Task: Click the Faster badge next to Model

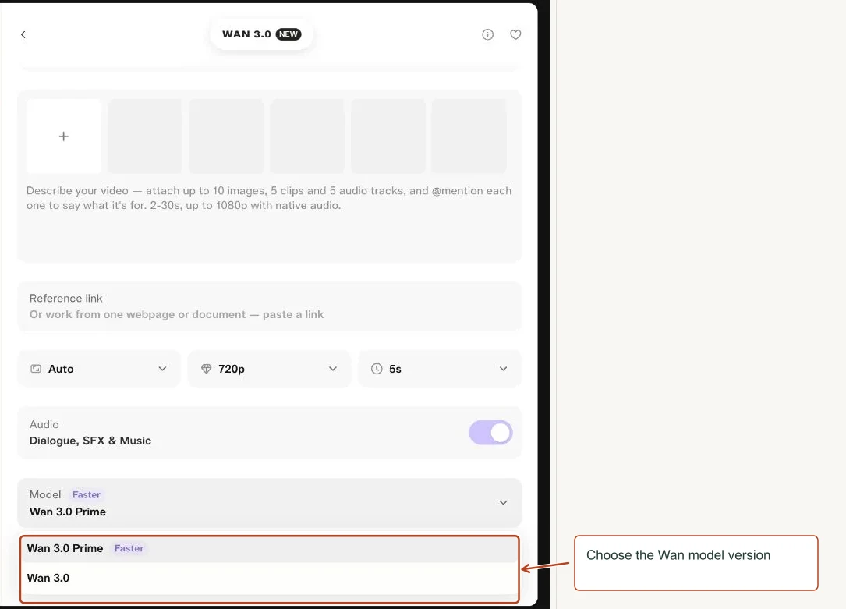Action: [x=87, y=494]
